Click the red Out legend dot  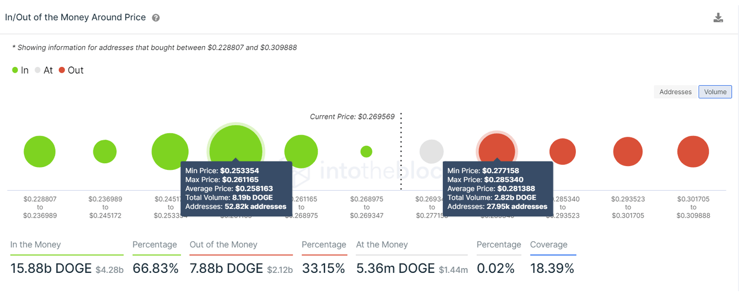62,70
